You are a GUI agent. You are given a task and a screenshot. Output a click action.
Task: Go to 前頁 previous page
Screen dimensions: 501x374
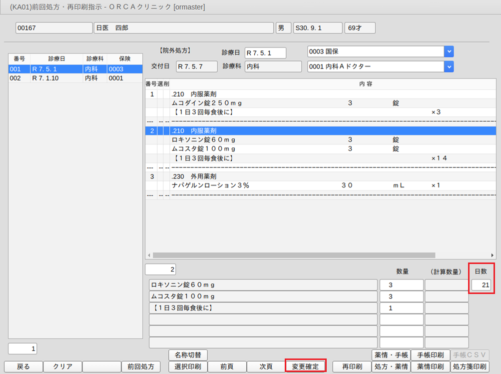tap(227, 366)
